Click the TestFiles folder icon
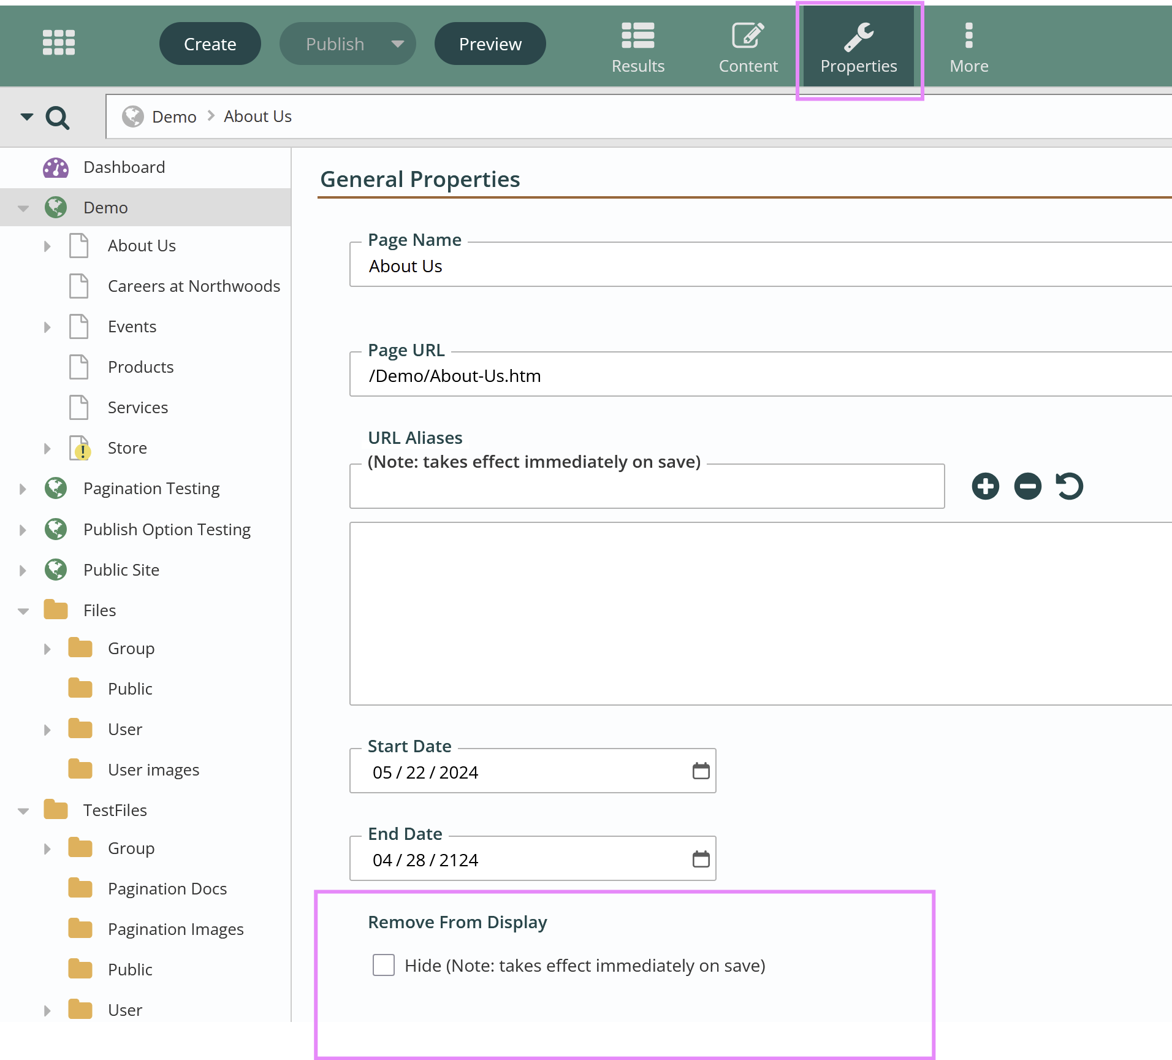This screenshot has height=1060, width=1172. click(x=56, y=810)
